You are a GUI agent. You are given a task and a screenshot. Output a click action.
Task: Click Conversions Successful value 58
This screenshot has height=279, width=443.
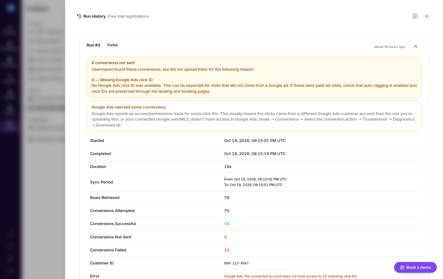227,224
